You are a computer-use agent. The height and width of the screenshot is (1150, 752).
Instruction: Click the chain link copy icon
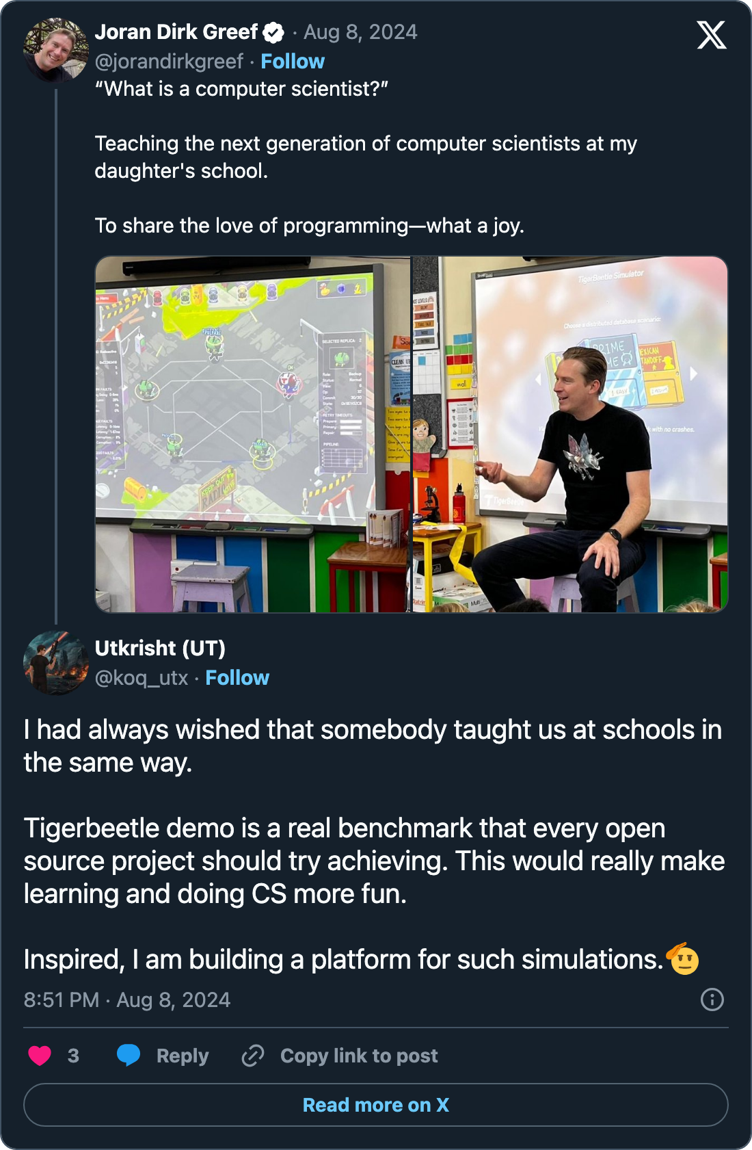coord(253,1056)
